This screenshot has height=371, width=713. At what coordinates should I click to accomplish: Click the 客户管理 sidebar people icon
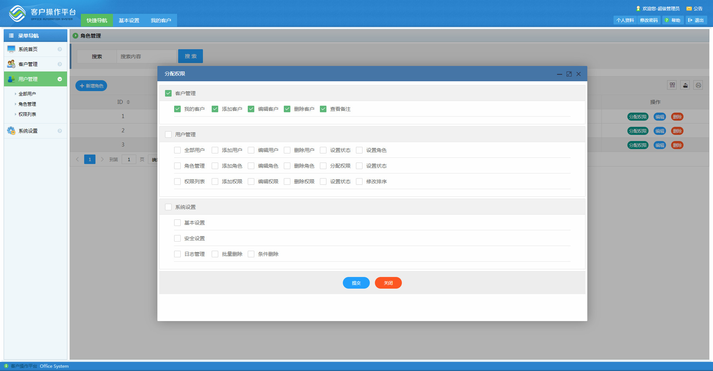click(x=11, y=64)
